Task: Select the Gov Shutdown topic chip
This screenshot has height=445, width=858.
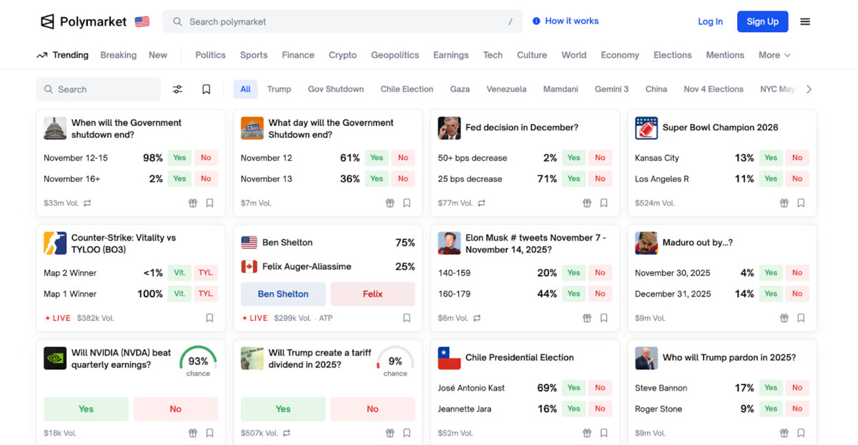Action: click(x=335, y=89)
